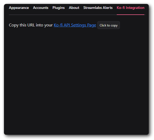Click the 'Click to copy' button

click(109, 25)
